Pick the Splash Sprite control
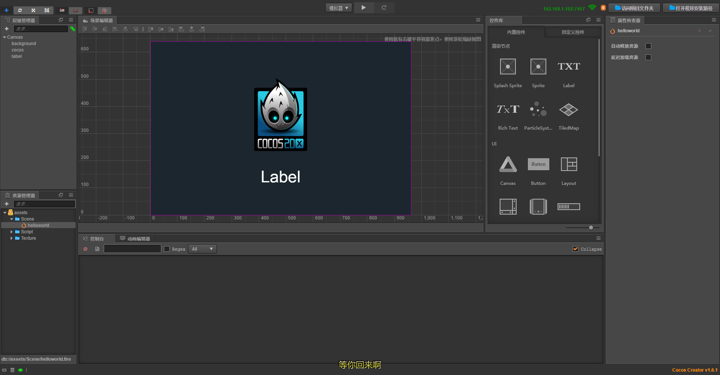Image resolution: width=720 pixels, height=375 pixels. click(508, 73)
